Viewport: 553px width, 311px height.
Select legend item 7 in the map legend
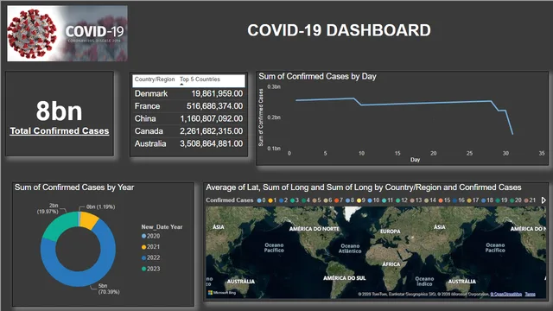coord(339,200)
